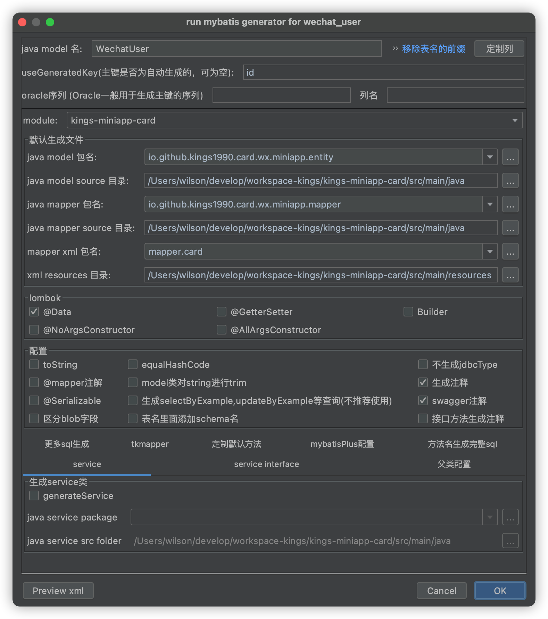Image resolution: width=548 pixels, height=619 pixels.
Task: Open browse dialog for java service src folder
Action: point(510,541)
